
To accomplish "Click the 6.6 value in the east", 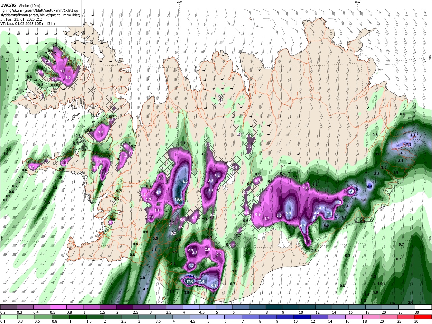I will coord(413,136).
